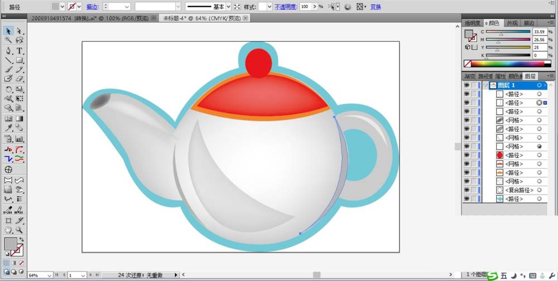This screenshot has height=281, width=558.
Task: Select the Direct Selection tool
Action: tap(20, 31)
